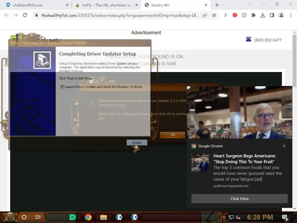Click the Chrome icon in the notification header
Image resolution: width=297 pixels, height=223 pixels.
[193, 146]
